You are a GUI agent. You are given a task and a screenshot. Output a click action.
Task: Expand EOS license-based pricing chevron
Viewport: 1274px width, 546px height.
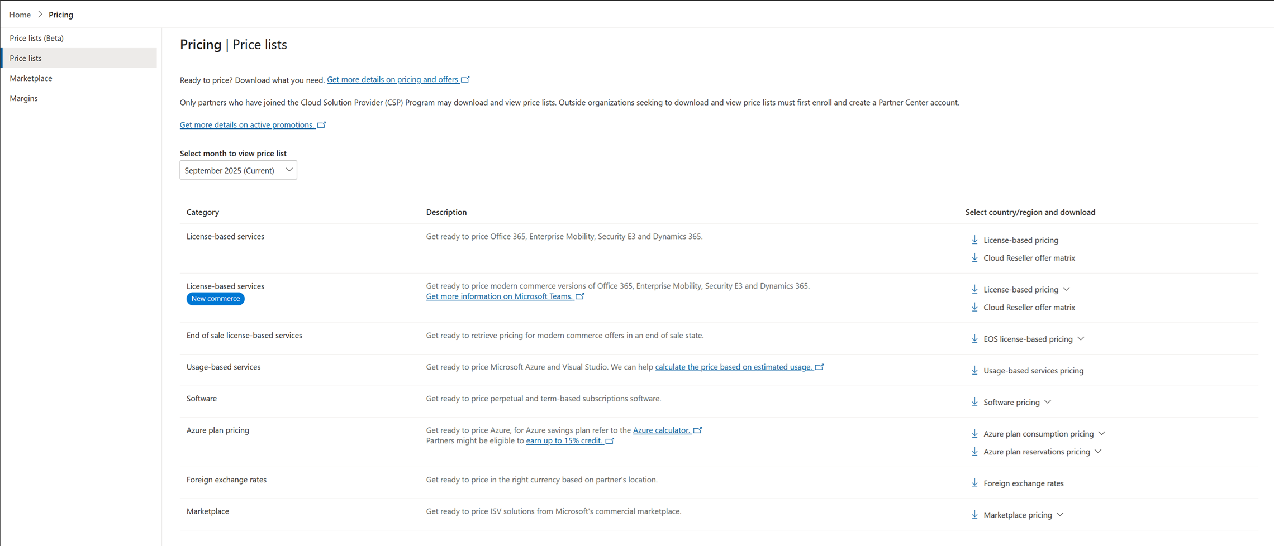pyautogui.click(x=1081, y=339)
